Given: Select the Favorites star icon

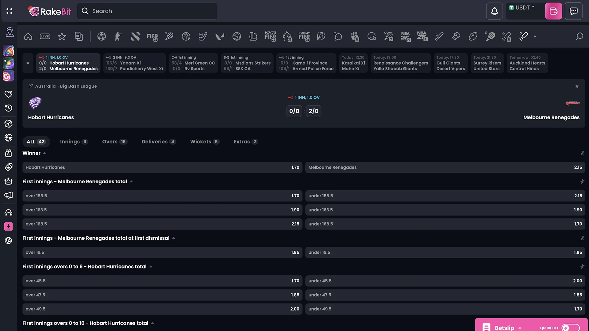Looking at the screenshot, I should 61,36.
